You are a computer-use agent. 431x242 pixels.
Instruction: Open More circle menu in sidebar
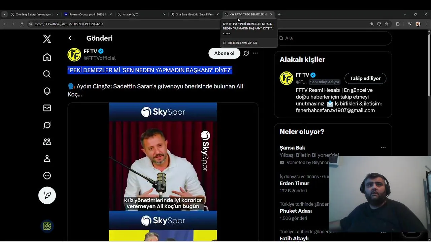[47, 175]
